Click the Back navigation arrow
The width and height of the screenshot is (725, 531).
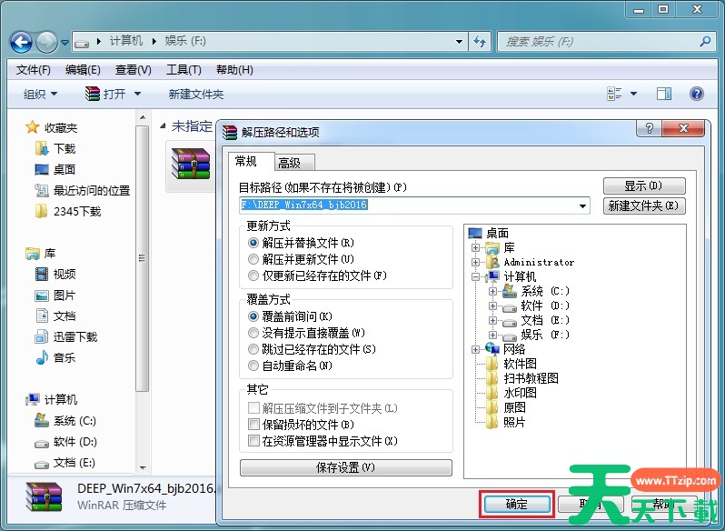pyautogui.click(x=21, y=42)
